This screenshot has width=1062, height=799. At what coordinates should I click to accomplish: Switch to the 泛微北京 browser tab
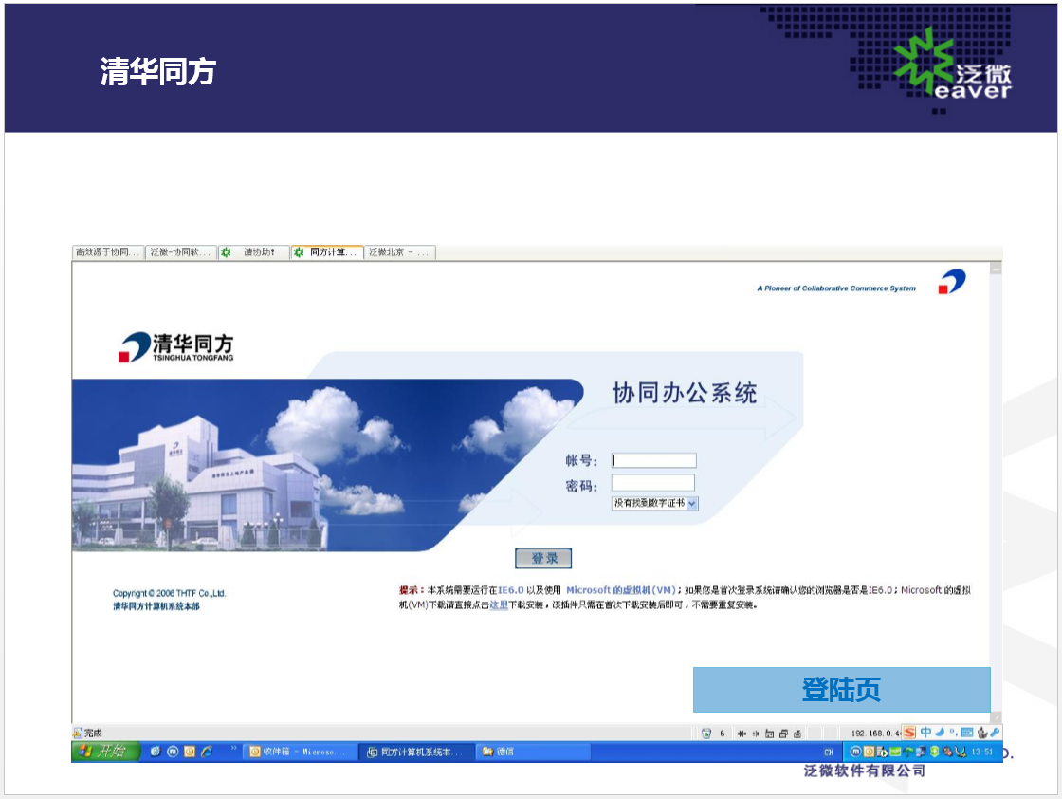coord(399,252)
